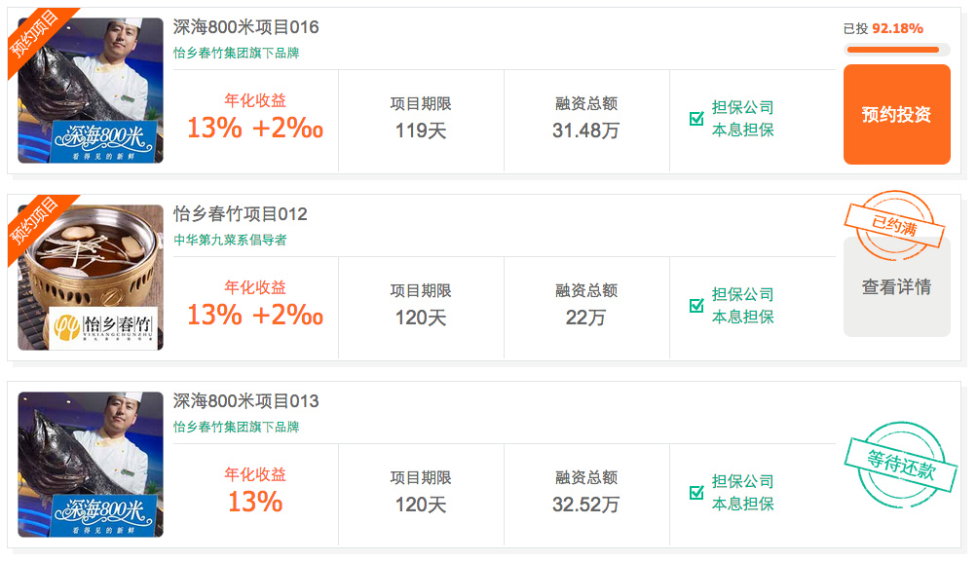
Task: Click guarantee checkmark in project 012 row
Action: pyautogui.click(x=696, y=305)
